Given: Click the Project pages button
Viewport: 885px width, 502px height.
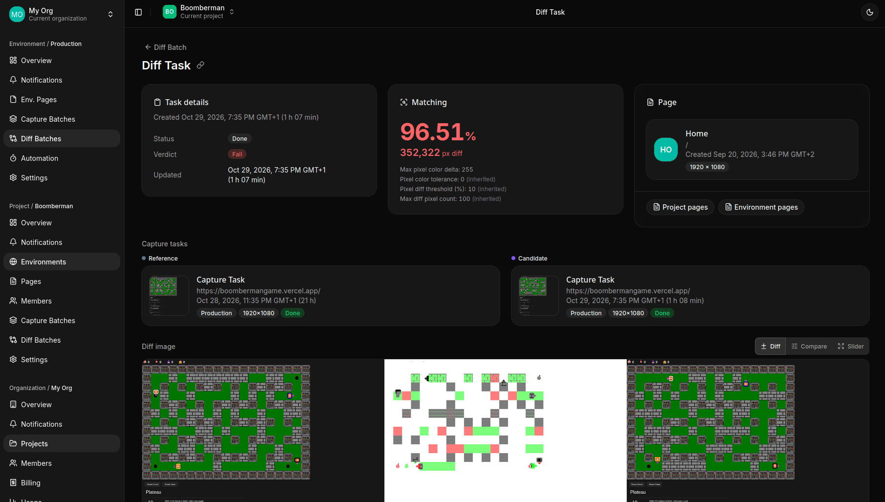Looking at the screenshot, I should [680, 207].
